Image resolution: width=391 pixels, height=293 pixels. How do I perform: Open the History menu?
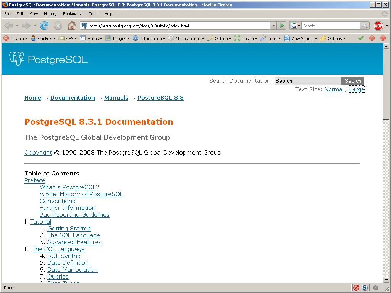pos(50,14)
